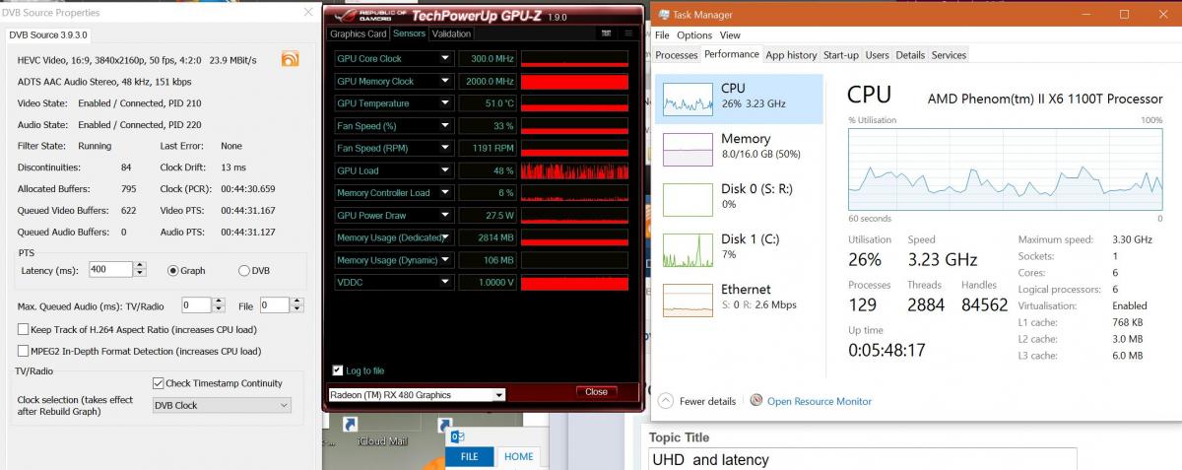The width and height of the screenshot is (1182, 470).
Task: Click the FILE tab in Outlook
Action: coord(469,456)
